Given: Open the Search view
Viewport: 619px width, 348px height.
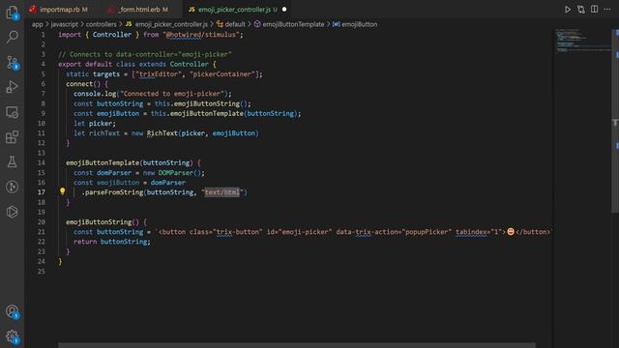Looking at the screenshot, I should click(x=13, y=37).
